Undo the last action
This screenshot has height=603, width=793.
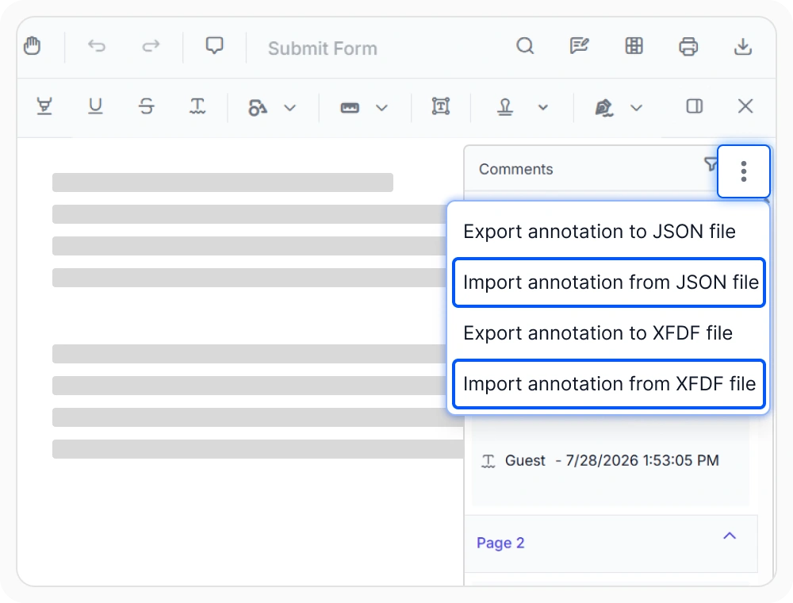[x=97, y=46]
